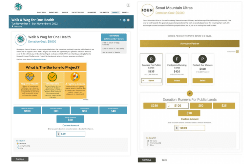Choose the Bronze Donation $20 button
The height and width of the screenshot is (164, 252).
[70, 119]
